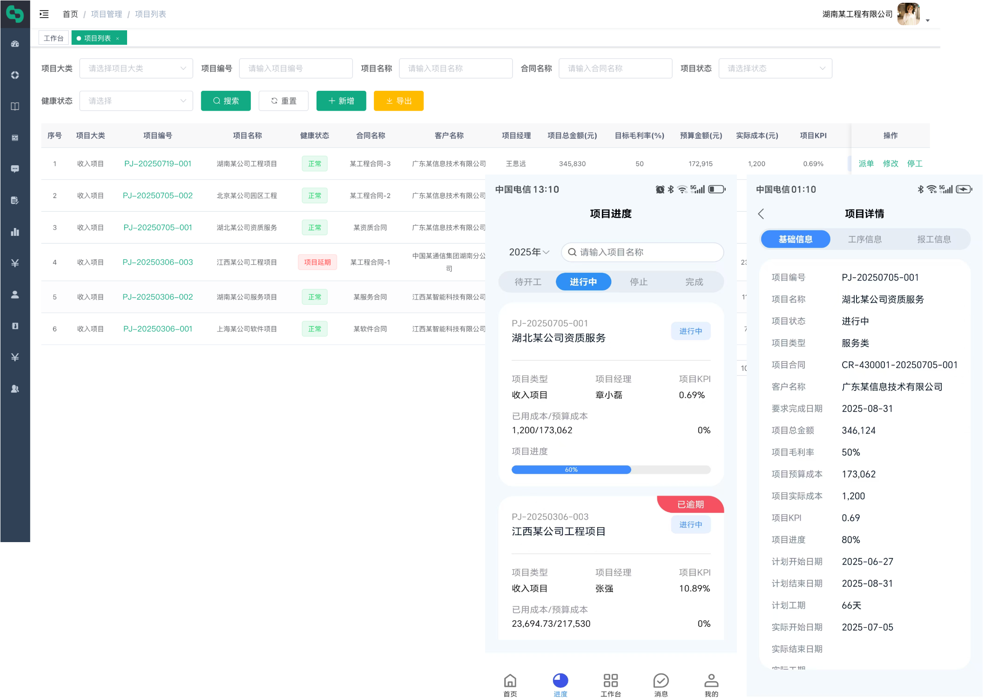Select the 待开工 status filter
The width and height of the screenshot is (985, 698).
(528, 282)
